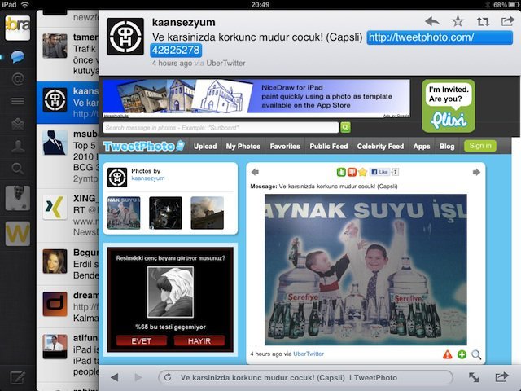This screenshot has width=521, height=391.
Task: Click the red thumbs-down vote icon
Action: pyautogui.click(x=352, y=172)
